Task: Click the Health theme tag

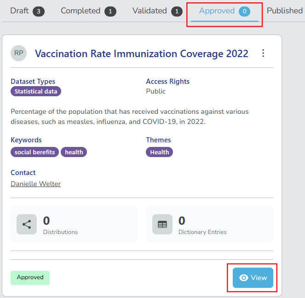Action: coord(159,152)
